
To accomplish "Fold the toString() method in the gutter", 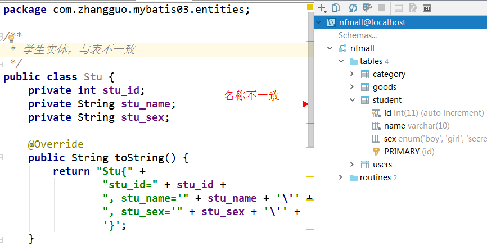I will [x=1, y=158].
